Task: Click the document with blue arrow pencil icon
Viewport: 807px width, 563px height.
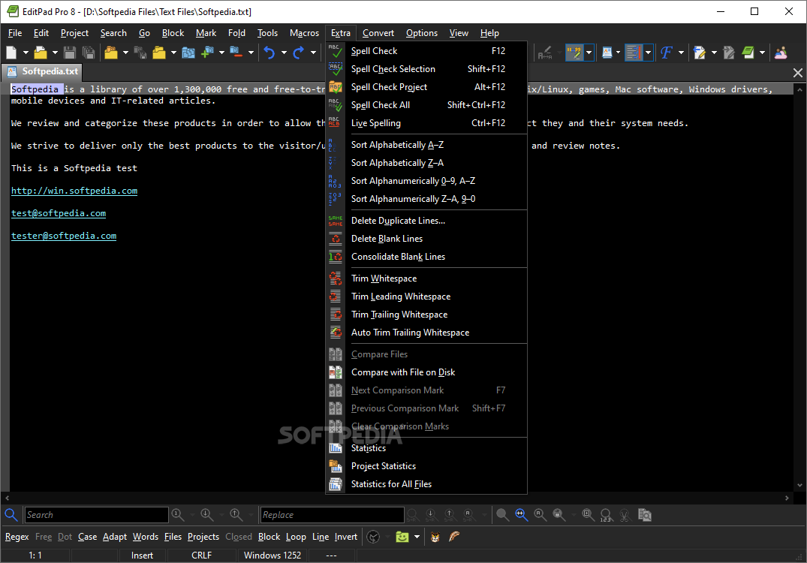Action: tap(700, 53)
